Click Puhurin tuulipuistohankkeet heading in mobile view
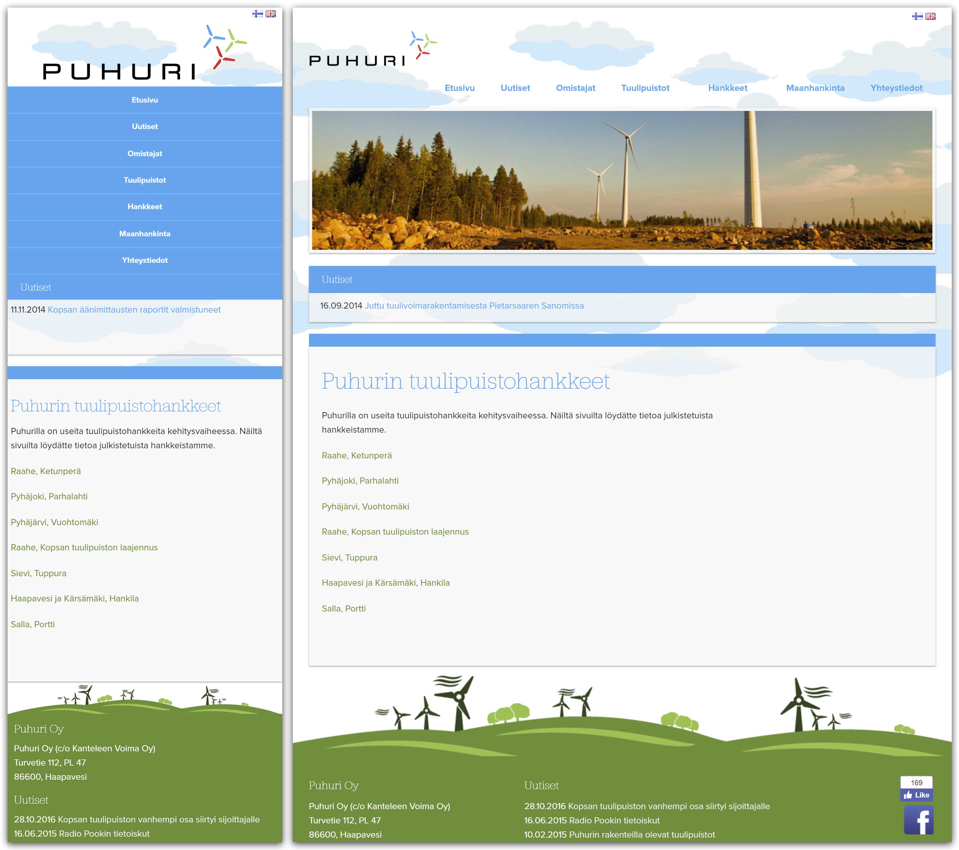Viewport: 959px width, 850px height. [116, 406]
